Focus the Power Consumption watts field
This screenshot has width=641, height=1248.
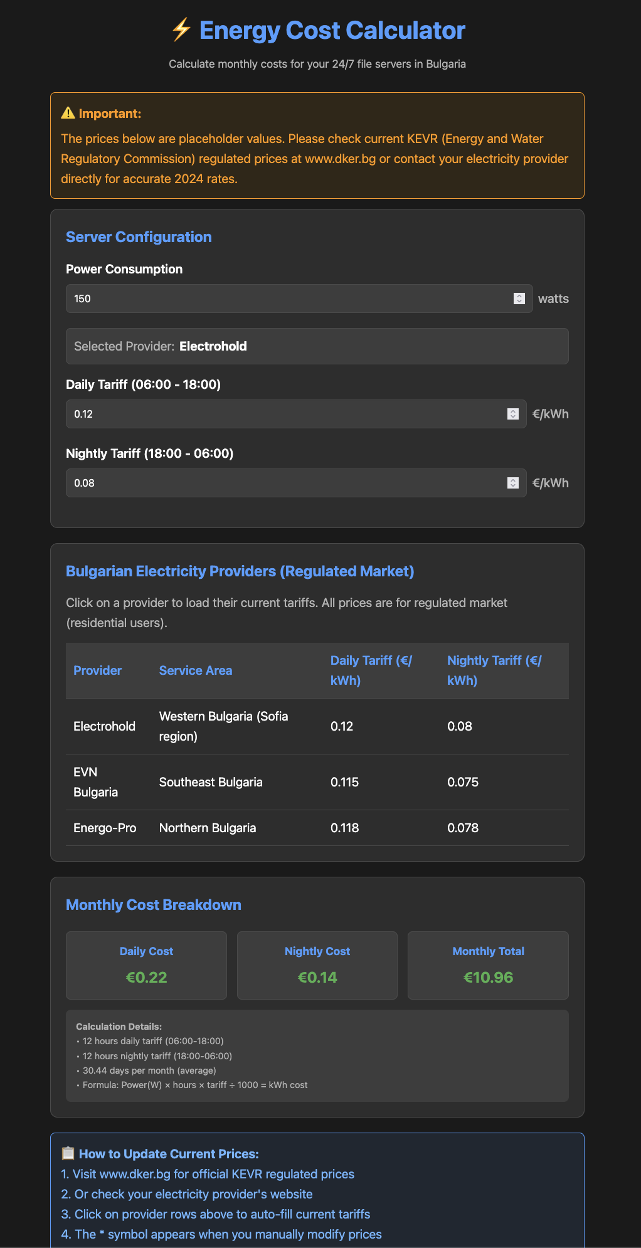point(289,299)
